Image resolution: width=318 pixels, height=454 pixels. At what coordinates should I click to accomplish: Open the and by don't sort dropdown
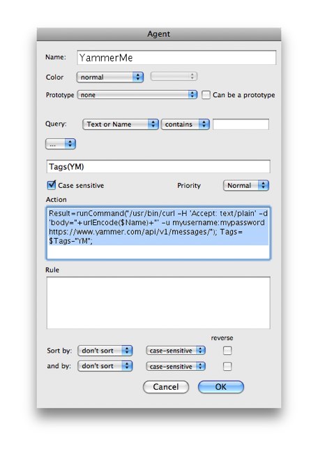pos(105,366)
